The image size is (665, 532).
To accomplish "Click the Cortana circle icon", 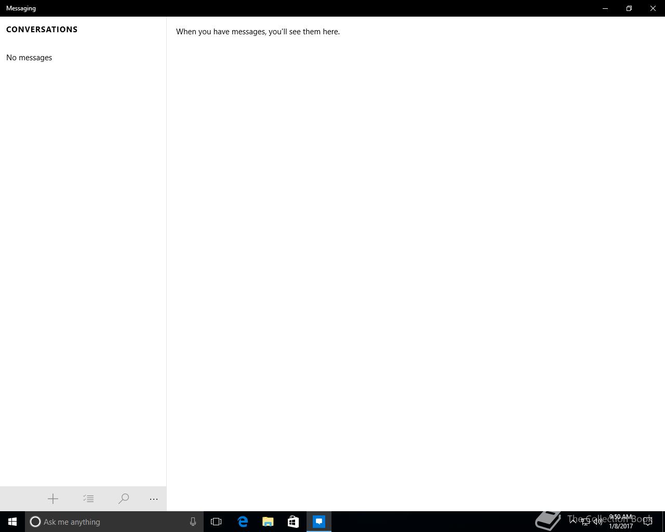I will coord(35,522).
